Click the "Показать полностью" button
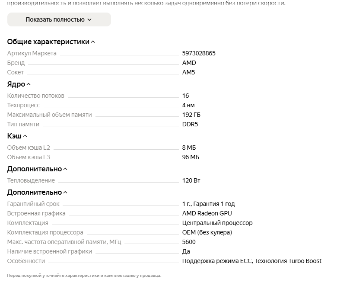 59,19
